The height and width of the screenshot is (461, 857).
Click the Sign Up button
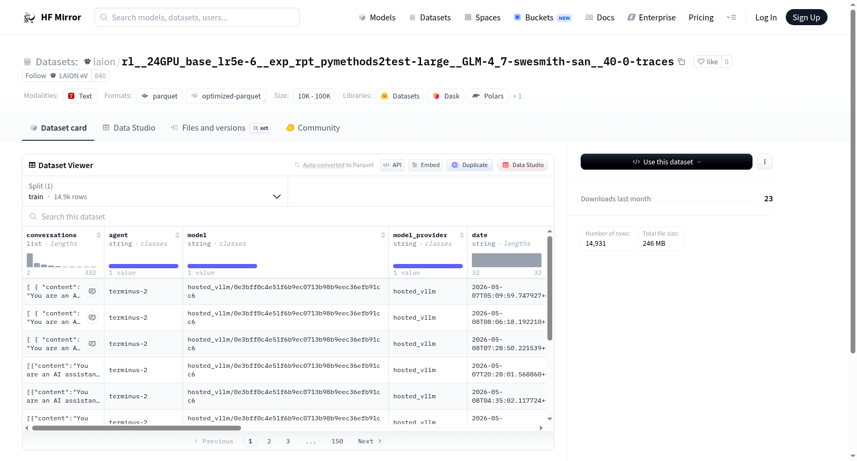[x=806, y=17]
